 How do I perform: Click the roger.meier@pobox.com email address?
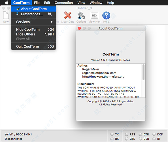(x=99, y=73)
